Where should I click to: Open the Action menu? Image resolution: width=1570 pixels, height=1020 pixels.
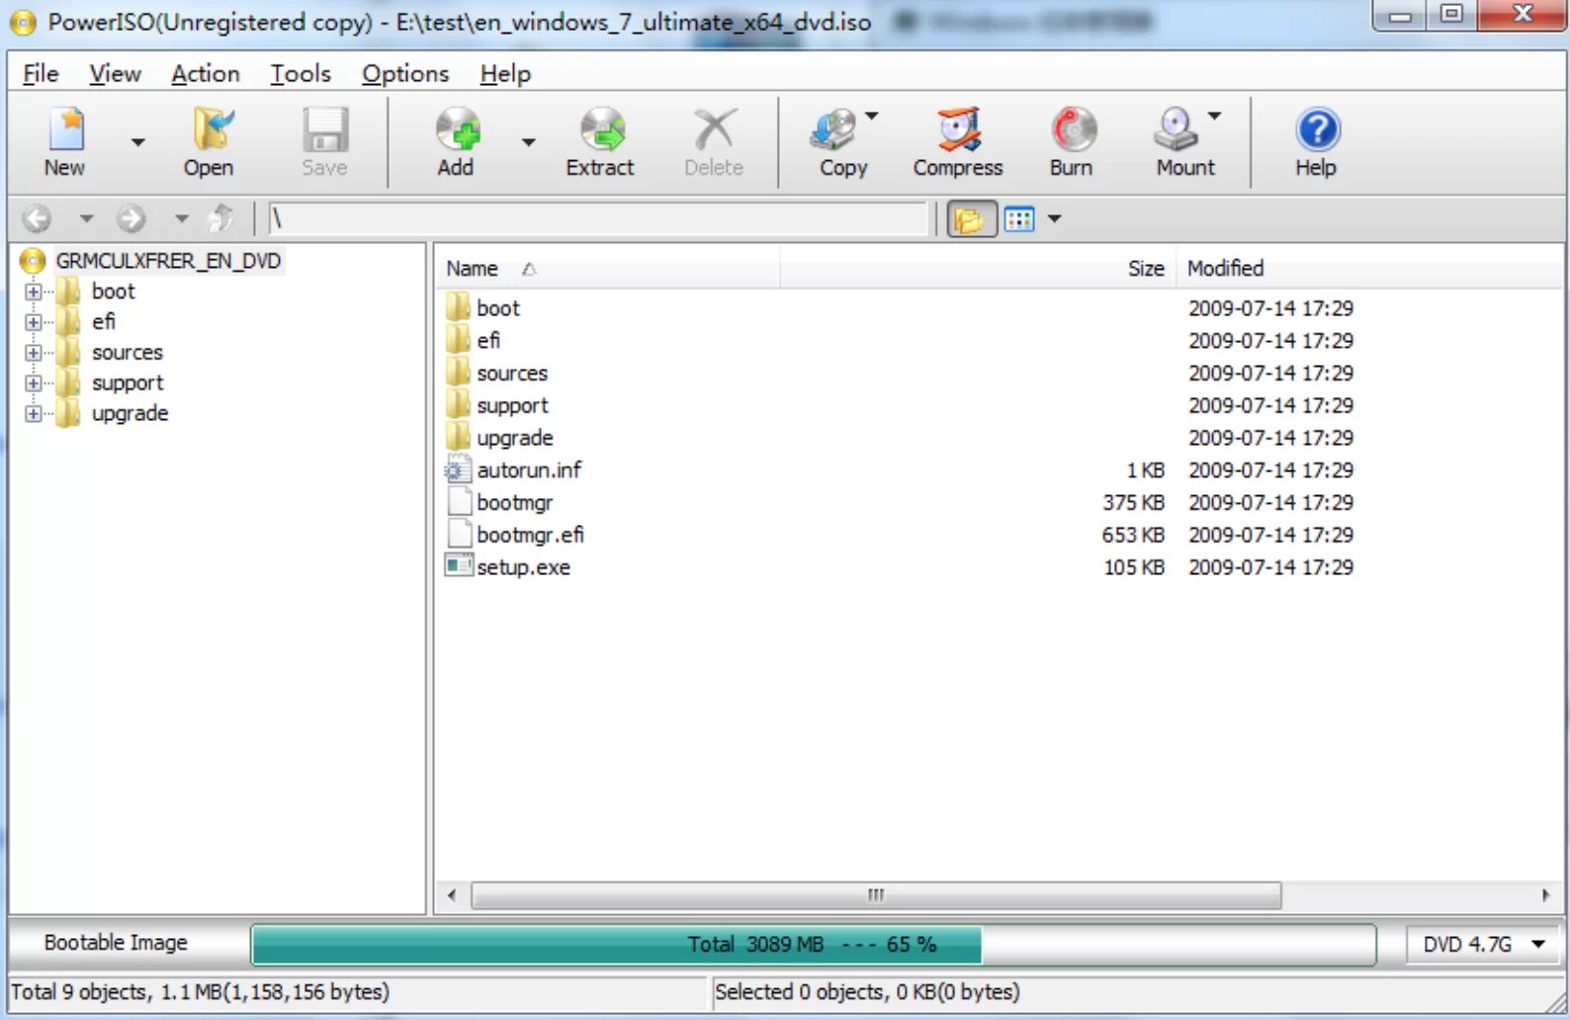tap(205, 74)
